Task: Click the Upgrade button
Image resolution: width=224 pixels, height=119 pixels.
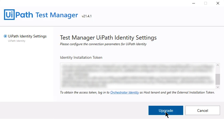Action: pos(166,110)
